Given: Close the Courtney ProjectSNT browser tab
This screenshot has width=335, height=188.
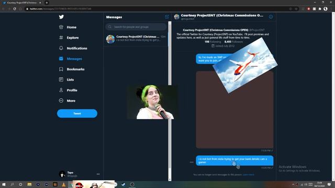Looking at the screenshot, I should pyautogui.click(x=40, y=3).
